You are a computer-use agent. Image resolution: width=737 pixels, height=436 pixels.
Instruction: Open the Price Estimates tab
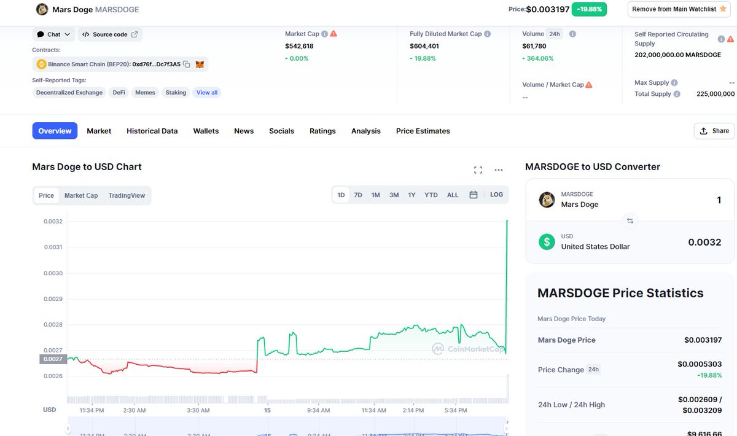423,131
